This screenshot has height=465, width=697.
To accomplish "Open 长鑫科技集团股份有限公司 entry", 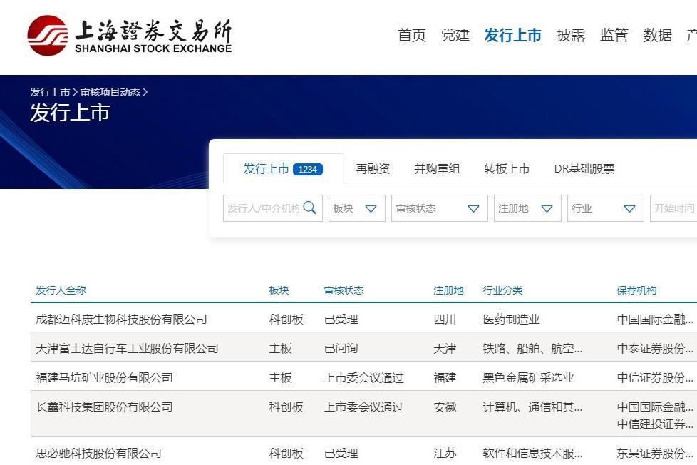I will pos(104,407).
